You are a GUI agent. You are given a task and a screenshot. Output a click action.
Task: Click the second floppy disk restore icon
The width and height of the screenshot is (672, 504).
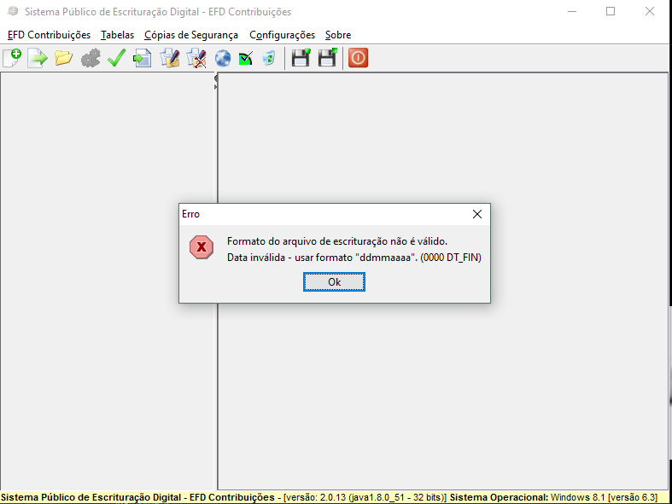[x=327, y=58]
